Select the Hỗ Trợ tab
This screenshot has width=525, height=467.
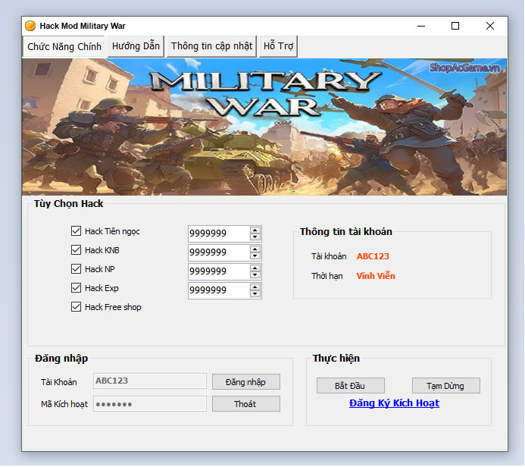278,46
